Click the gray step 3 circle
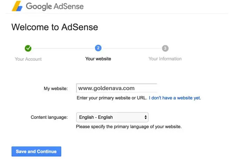 click(x=165, y=48)
